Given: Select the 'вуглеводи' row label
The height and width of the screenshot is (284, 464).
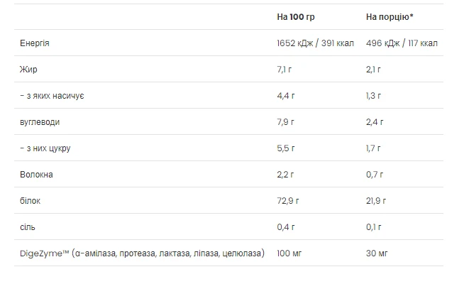Looking at the screenshot, I should 40,122.
